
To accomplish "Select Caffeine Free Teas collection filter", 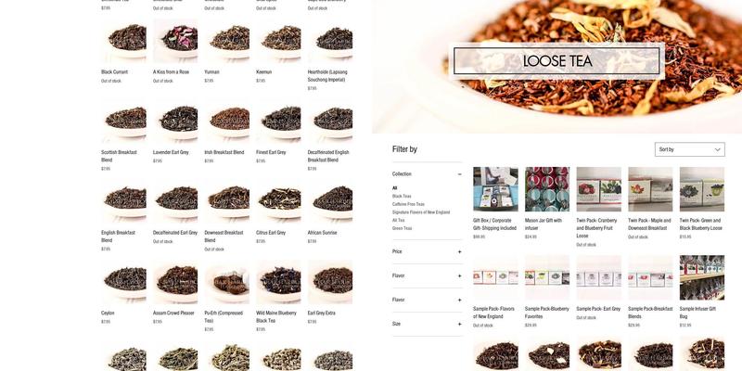I will click(408, 204).
